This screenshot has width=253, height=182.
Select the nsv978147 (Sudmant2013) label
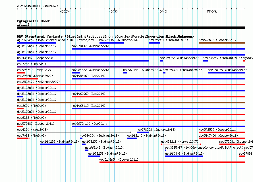[x=91, y=46]
